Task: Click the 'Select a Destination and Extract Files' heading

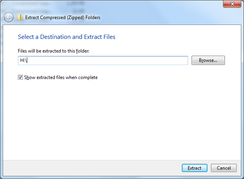Action: click(x=66, y=37)
